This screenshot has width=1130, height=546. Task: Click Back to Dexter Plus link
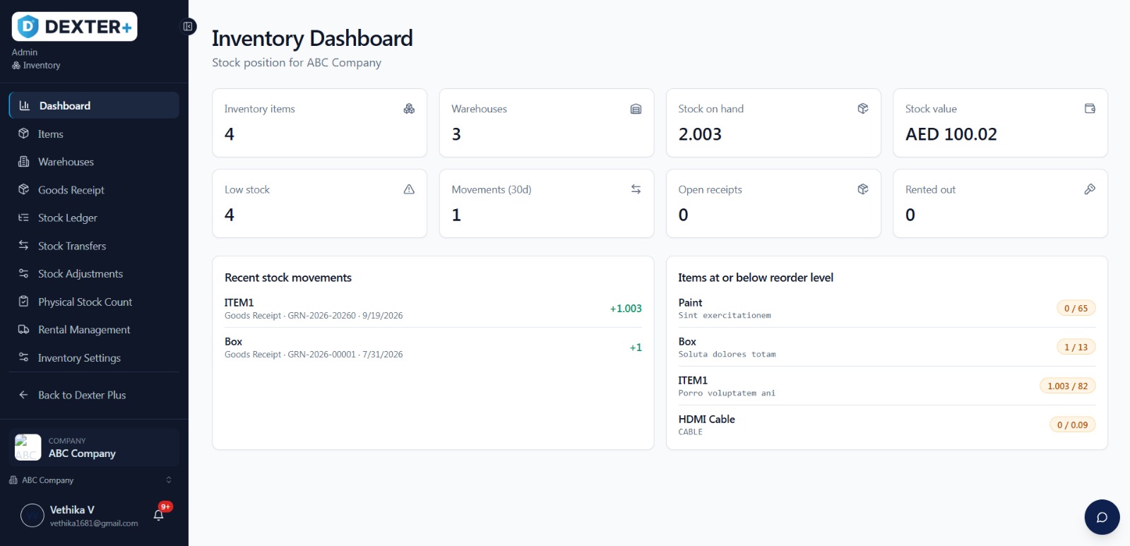point(94,395)
